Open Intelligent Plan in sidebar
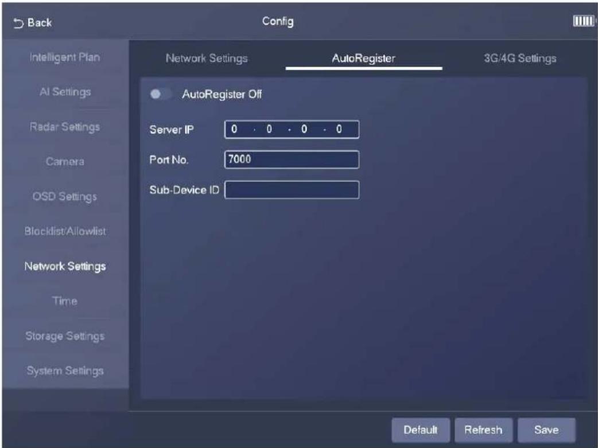 click(x=65, y=57)
